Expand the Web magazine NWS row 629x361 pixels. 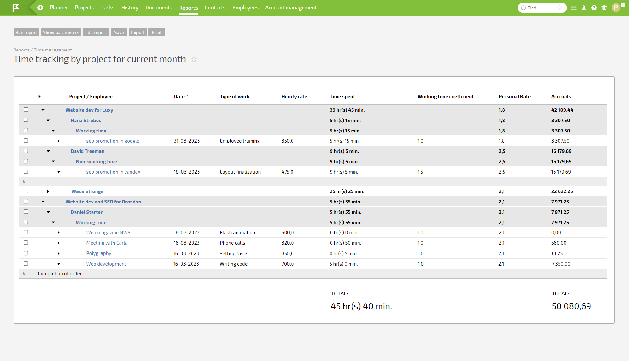[58, 232]
